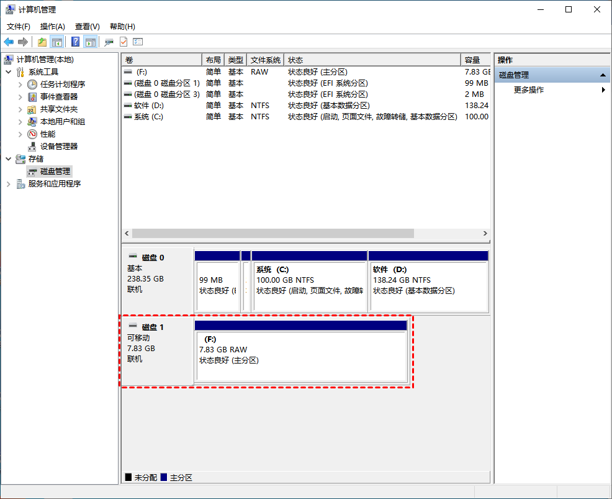Open 更多操作 submenu in actions pane
Image resolution: width=612 pixels, height=499 pixels.
pyautogui.click(x=528, y=90)
